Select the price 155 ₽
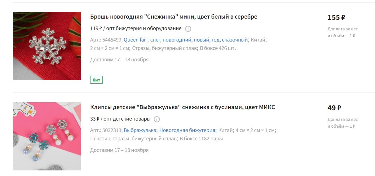This screenshot has width=375, height=176. [x=336, y=17]
